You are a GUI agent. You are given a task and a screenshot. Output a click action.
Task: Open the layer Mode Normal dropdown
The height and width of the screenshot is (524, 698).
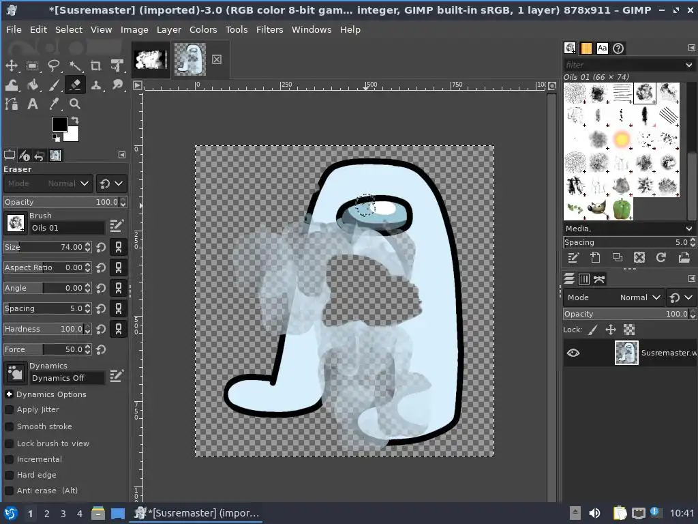click(614, 297)
